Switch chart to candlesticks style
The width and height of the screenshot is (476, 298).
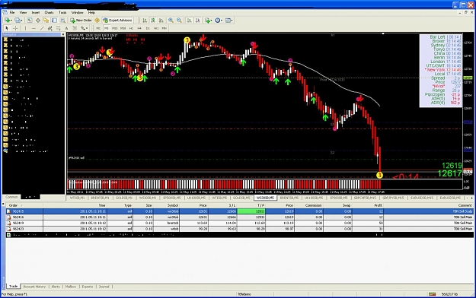[153, 21]
